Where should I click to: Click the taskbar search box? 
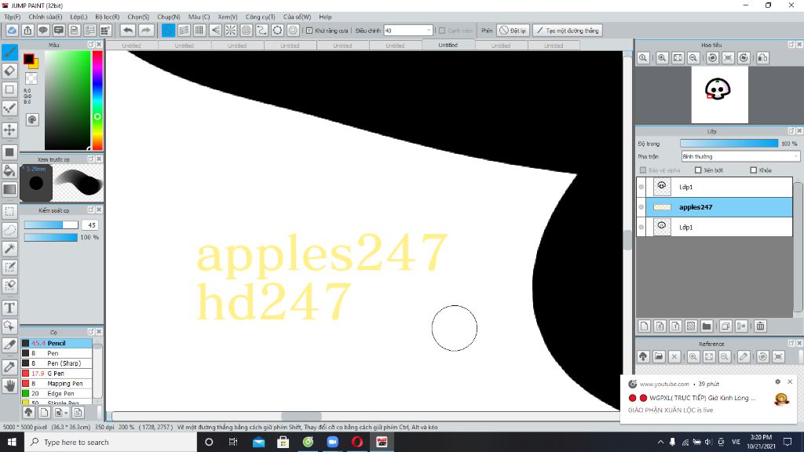tap(111, 442)
